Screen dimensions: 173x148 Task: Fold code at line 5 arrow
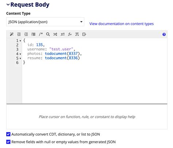(x=20, y=59)
